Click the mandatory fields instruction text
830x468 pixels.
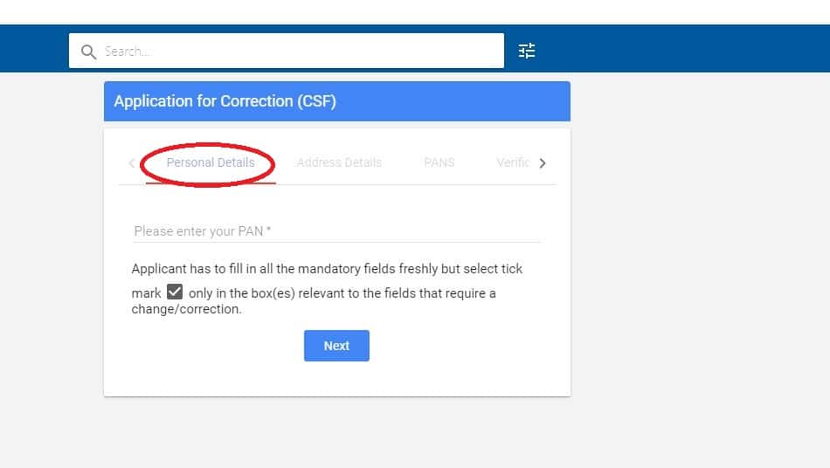[327, 269]
